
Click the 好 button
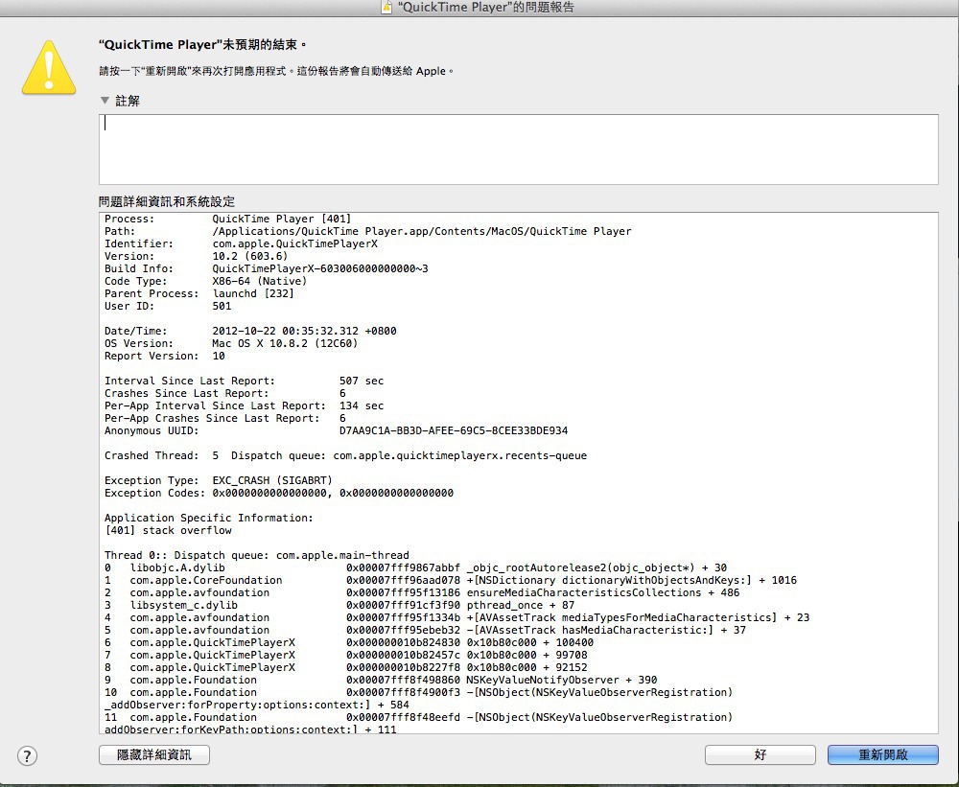(760, 754)
